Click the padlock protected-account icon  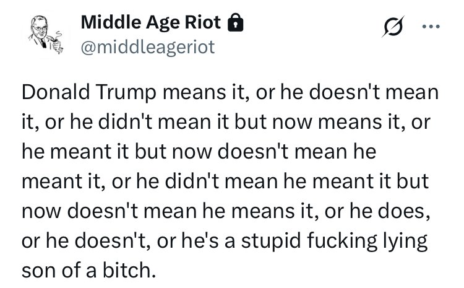tap(235, 22)
